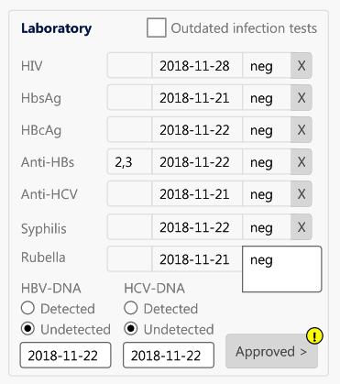Clear Anti-HCV result with X button
340x384 pixels.
tap(302, 194)
